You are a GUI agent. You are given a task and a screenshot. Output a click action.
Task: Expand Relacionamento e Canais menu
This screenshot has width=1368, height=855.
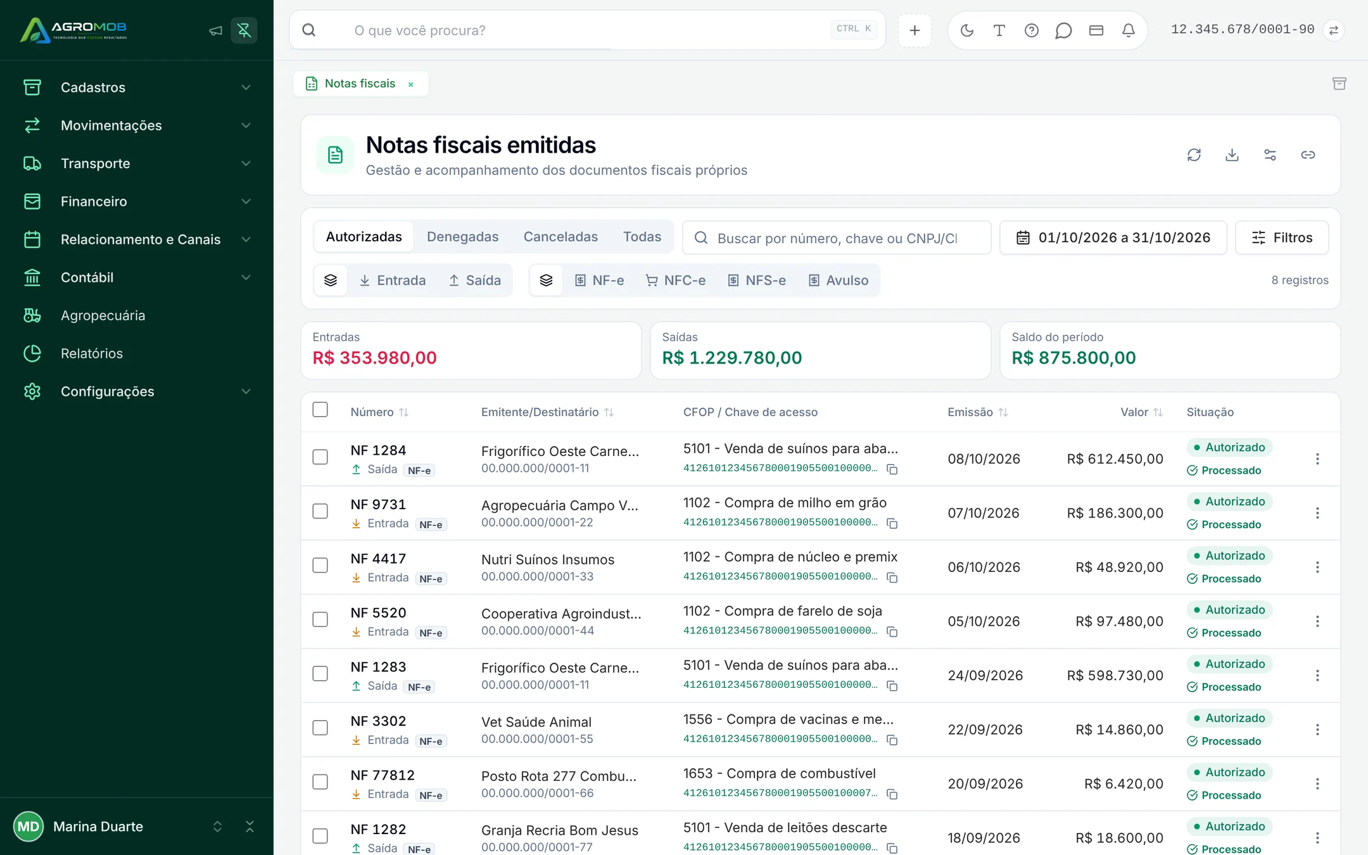137,239
